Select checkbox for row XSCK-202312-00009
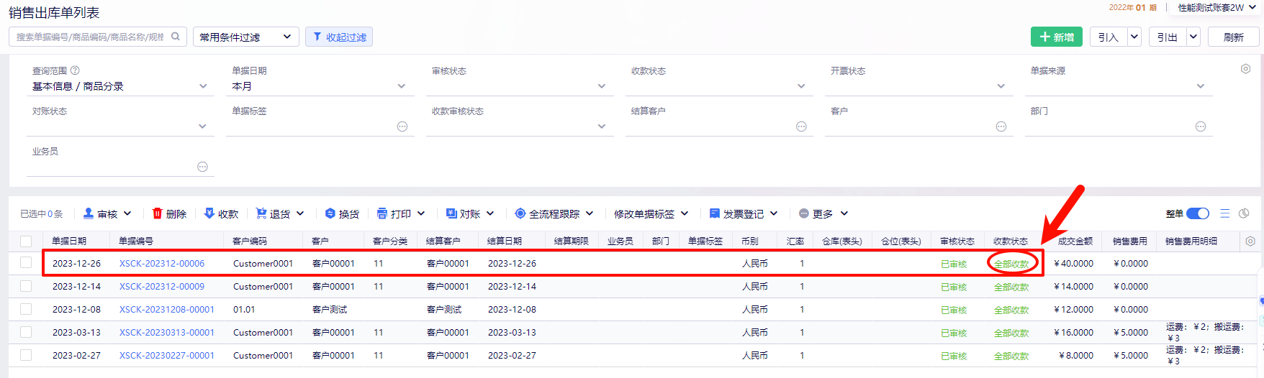The image size is (1264, 378). 26,286
